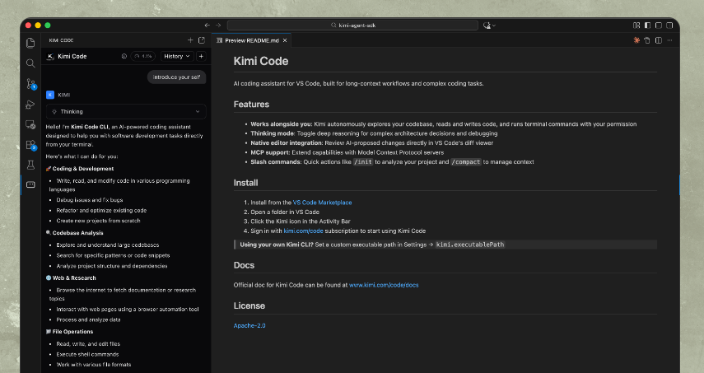This screenshot has width=704, height=373.
Task: Click the kimi.executablePath code snippet
Action: coord(470,245)
